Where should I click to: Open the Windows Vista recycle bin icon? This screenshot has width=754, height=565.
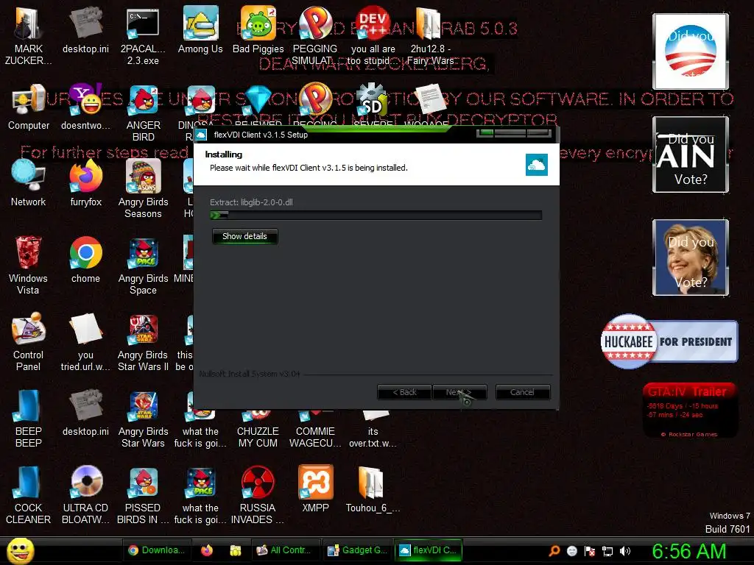pos(28,265)
